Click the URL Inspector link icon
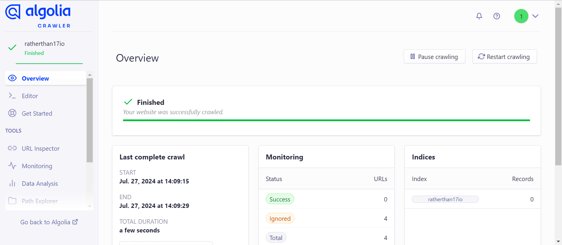This screenshot has height=245, width=562. (12, 148)
